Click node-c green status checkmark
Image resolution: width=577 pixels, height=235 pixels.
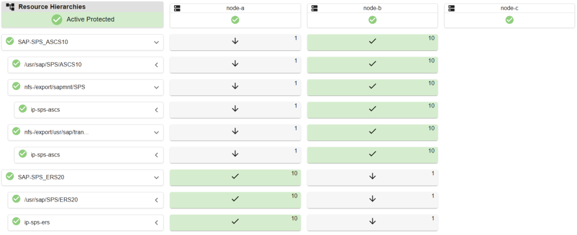point(509,20)
